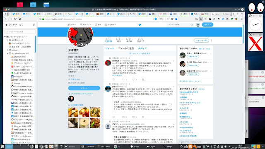Open the first food photo thumbnail

pos(73,112)
